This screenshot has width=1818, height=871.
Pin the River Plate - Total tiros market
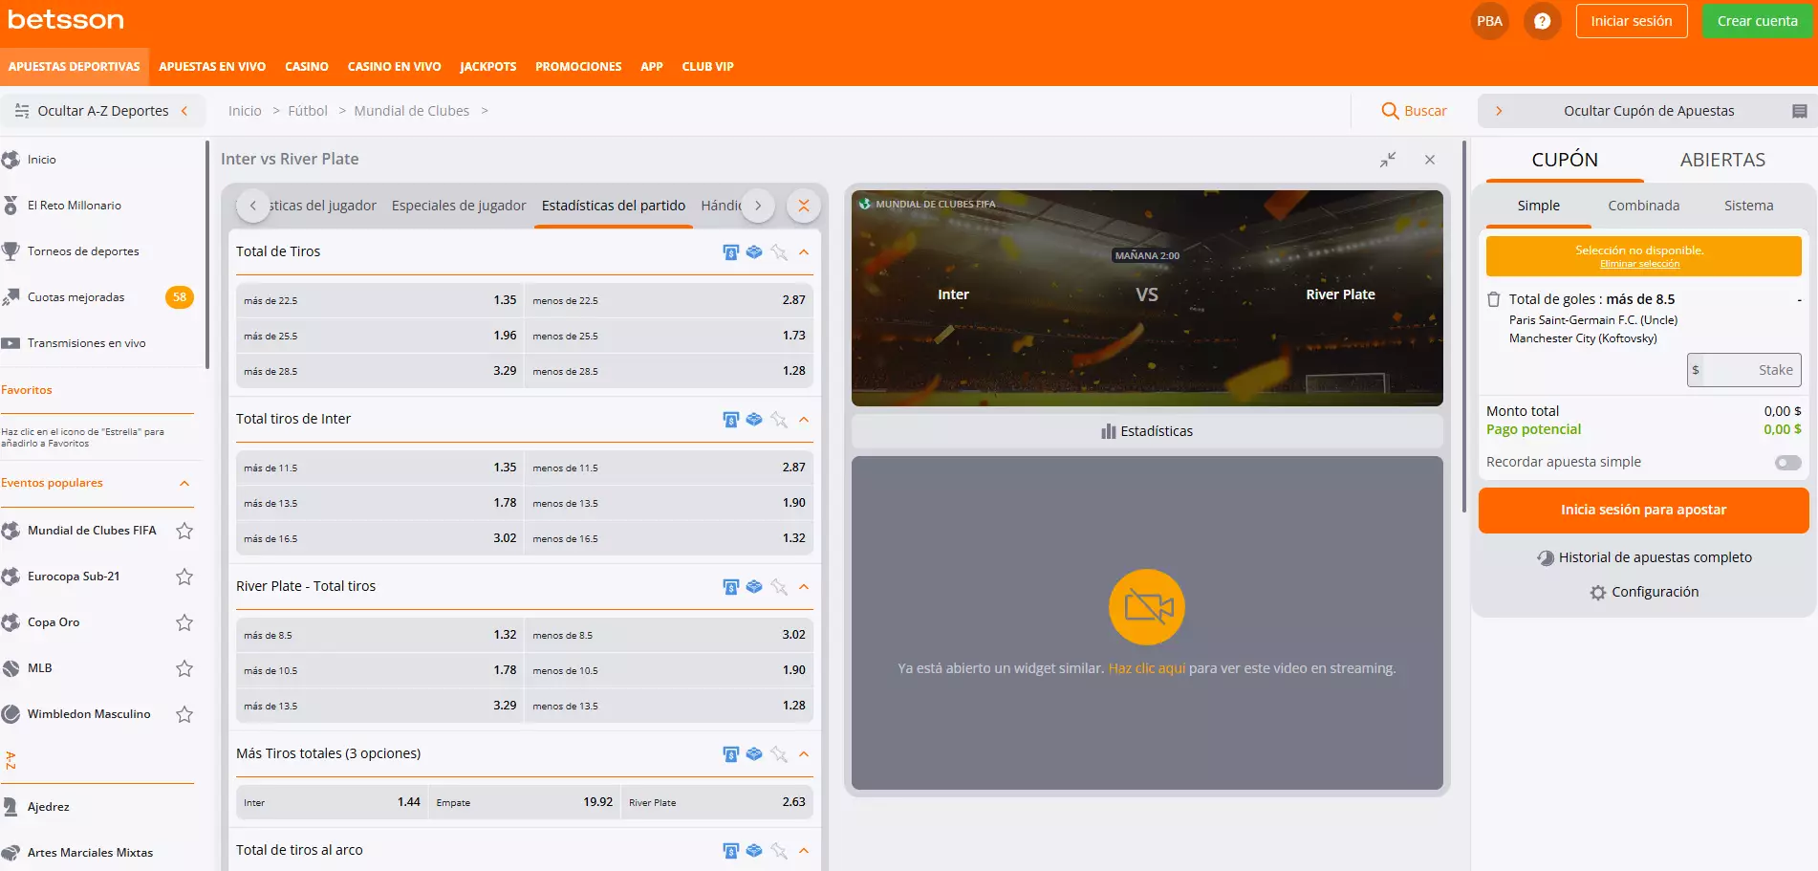click(779, 587)
